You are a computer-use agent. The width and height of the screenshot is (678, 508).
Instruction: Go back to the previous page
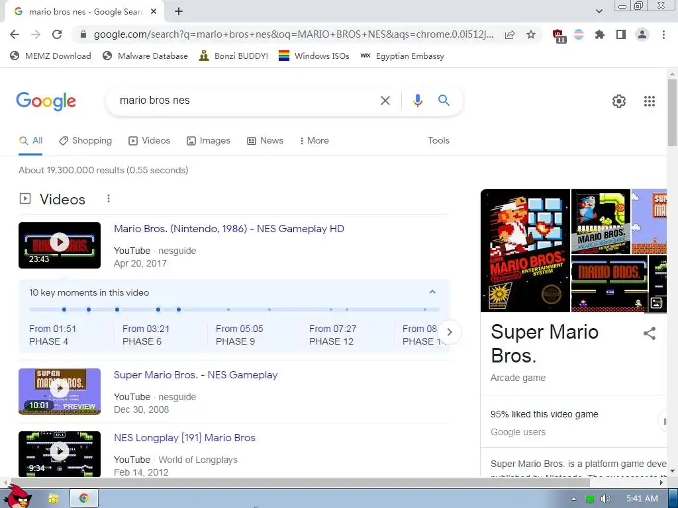tap(15, 34)
